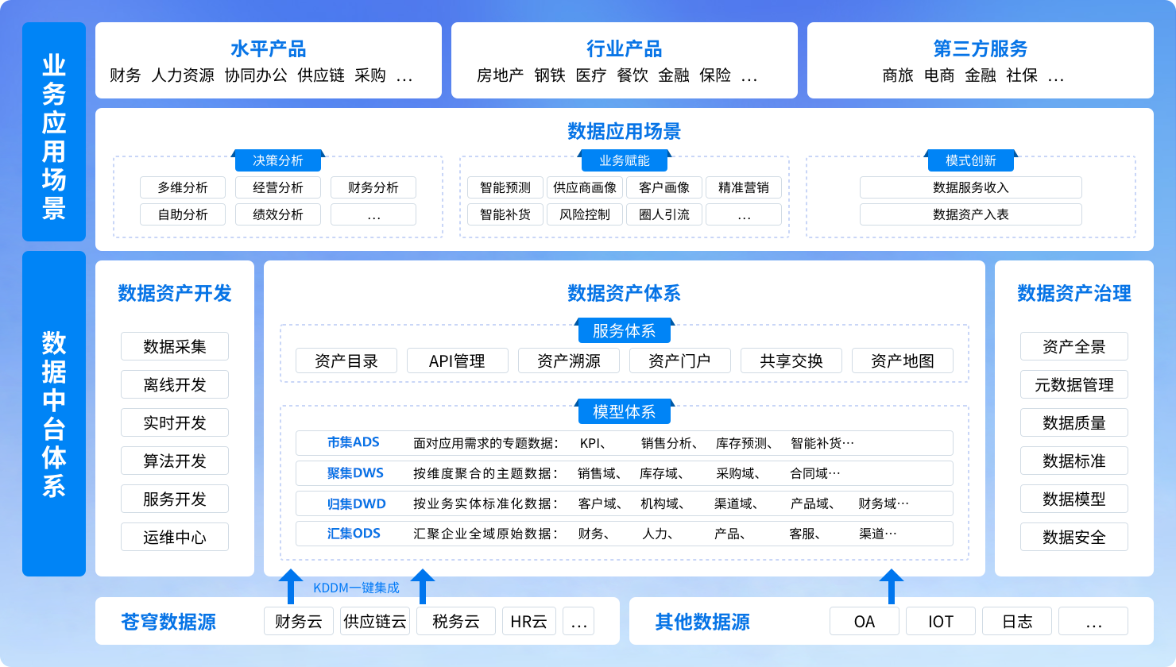Choose the 供应链云 data source box
1176x667 pixels.
tap(374, 622)
